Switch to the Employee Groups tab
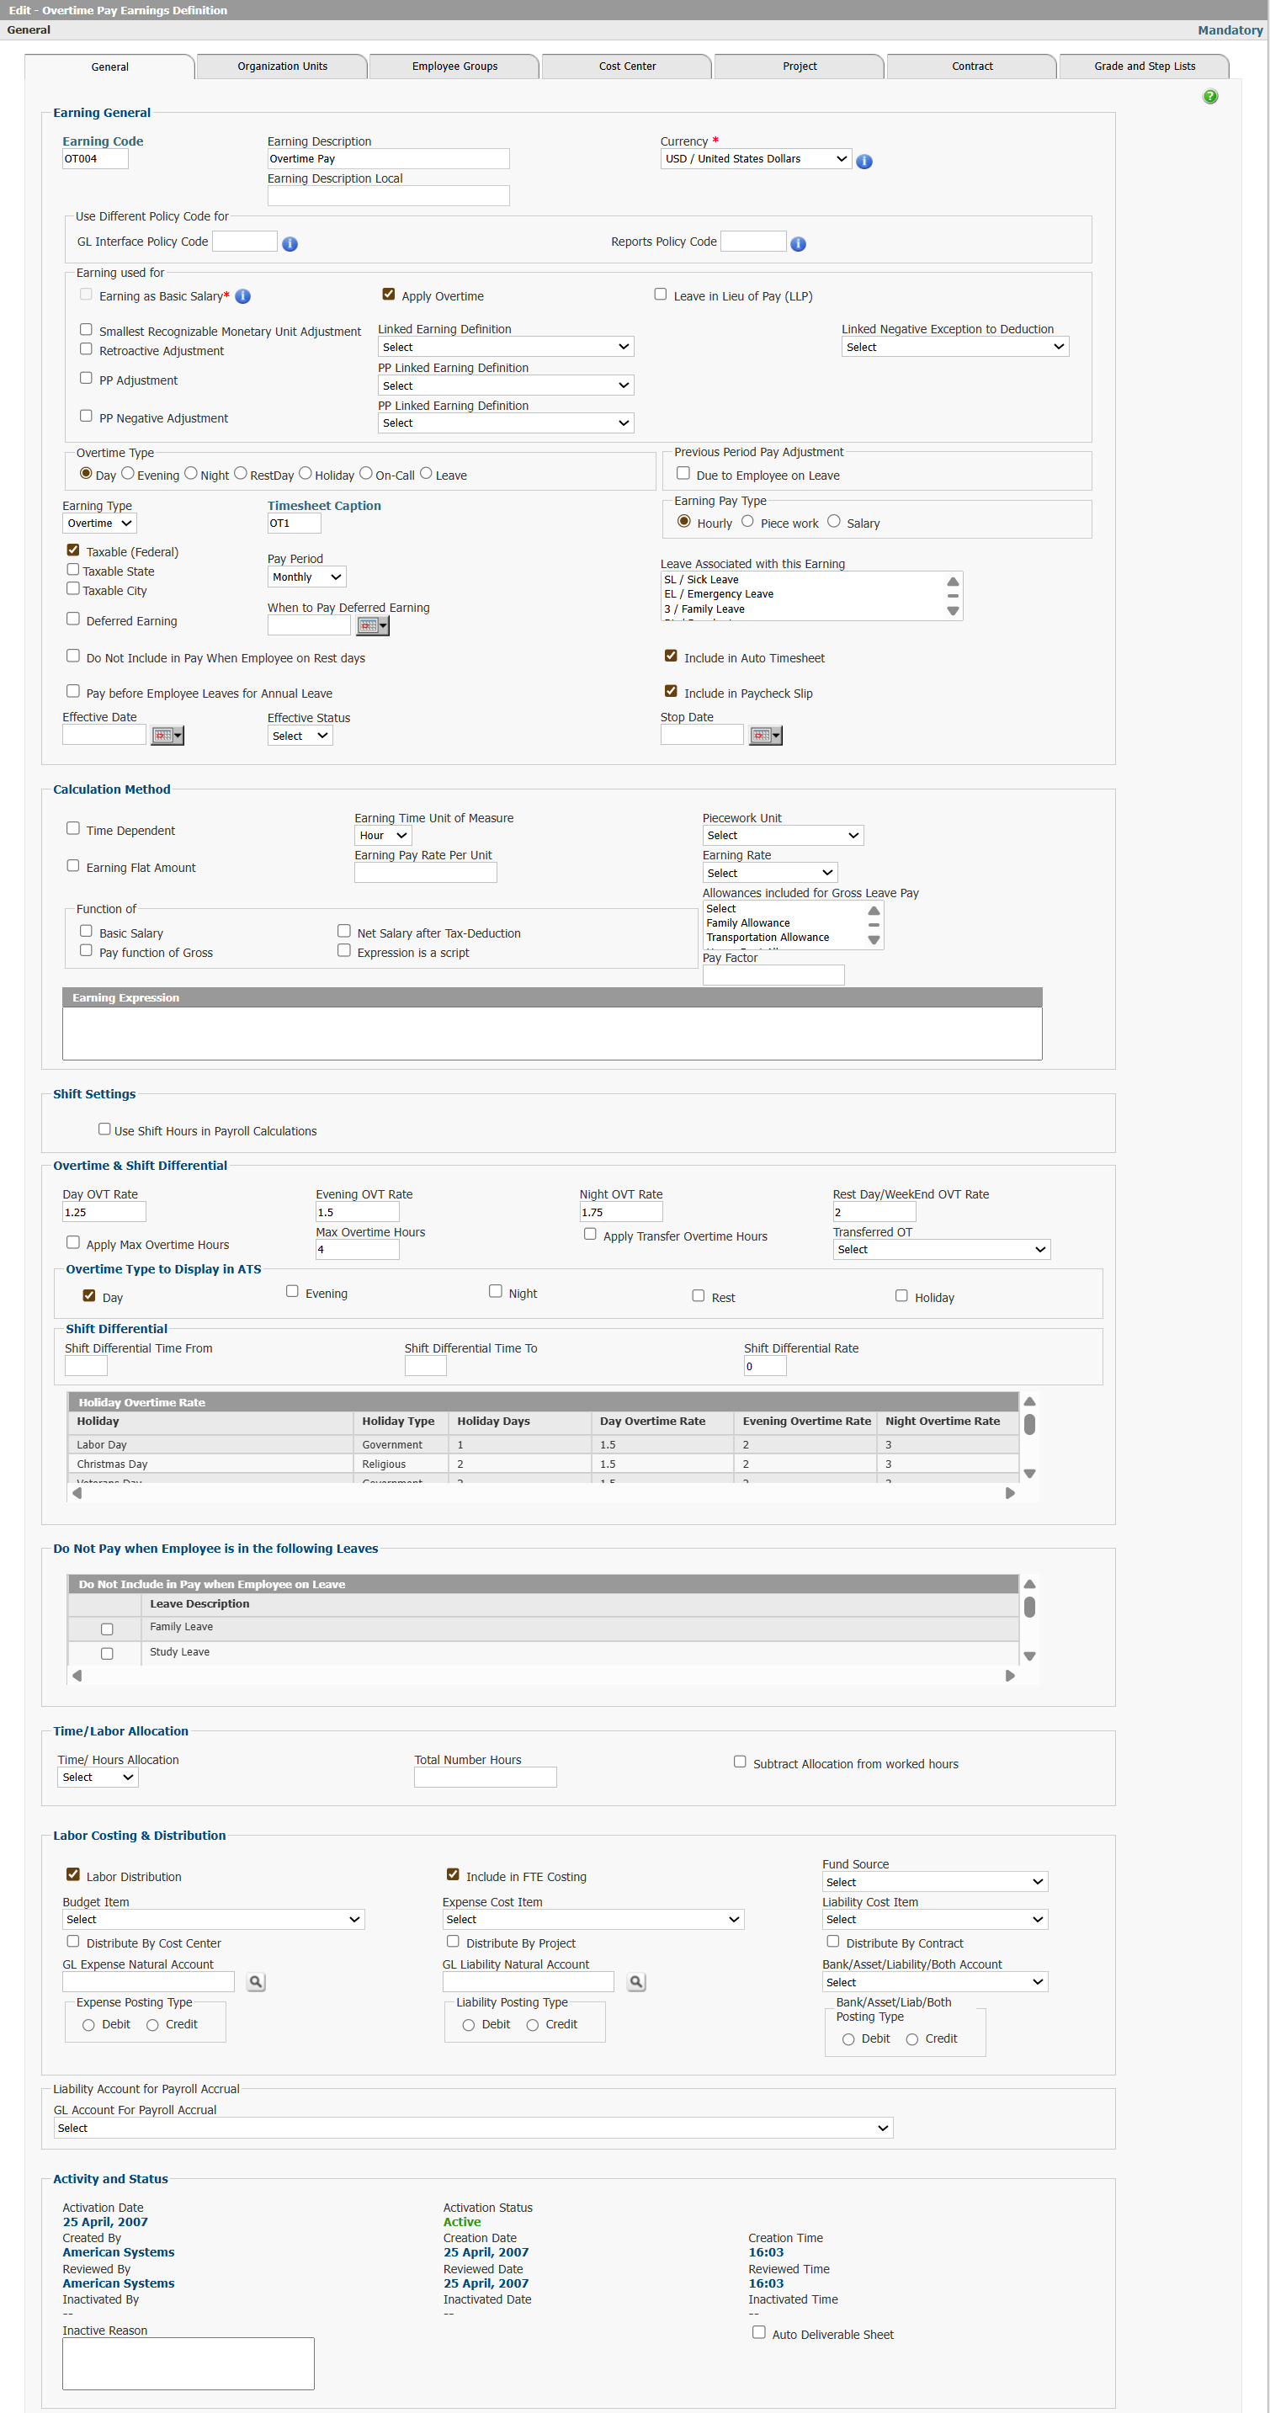 pyautogui.click(x=454, y=66)
